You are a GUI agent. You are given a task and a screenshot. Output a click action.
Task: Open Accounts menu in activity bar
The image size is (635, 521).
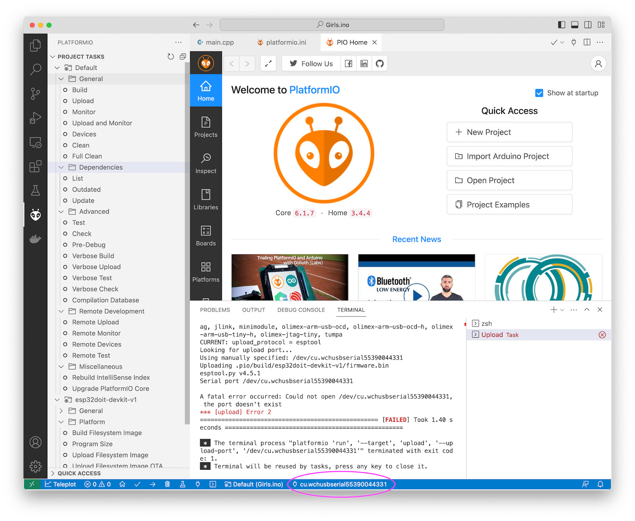tap(35, 442)
